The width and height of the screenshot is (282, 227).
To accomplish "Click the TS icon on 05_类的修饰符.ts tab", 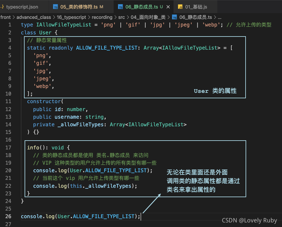I will [56, 7].
